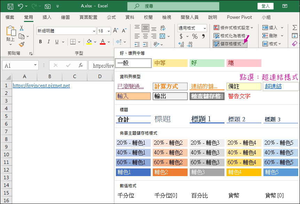Select the Format Painter brush

click(x=22, y=45)
